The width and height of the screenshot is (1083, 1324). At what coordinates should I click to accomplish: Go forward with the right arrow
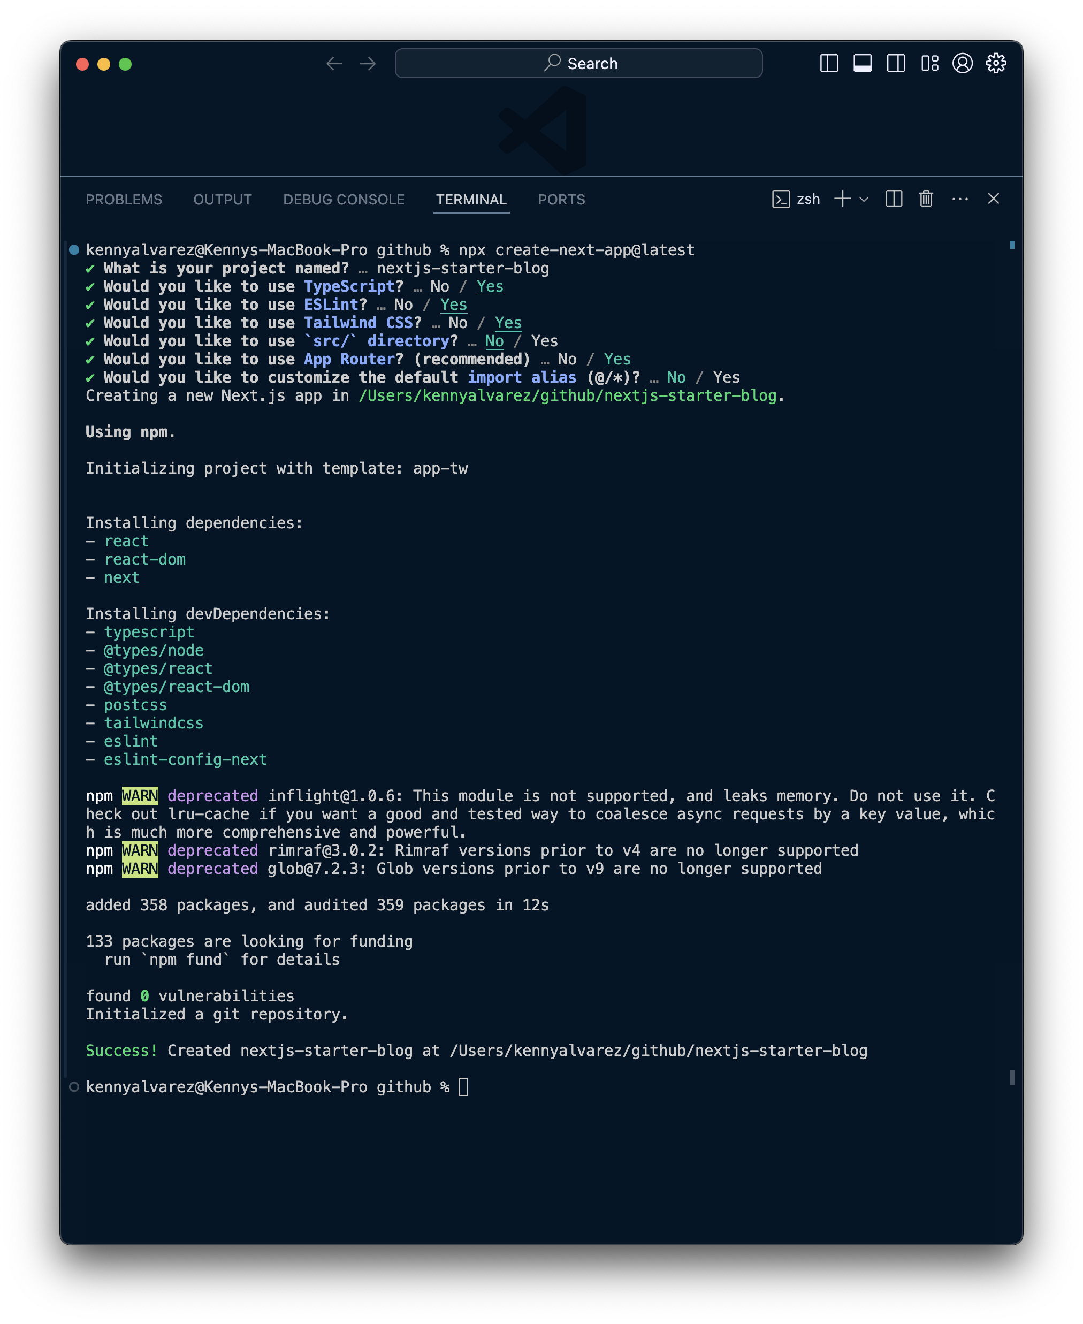click(x=368, y=64)
